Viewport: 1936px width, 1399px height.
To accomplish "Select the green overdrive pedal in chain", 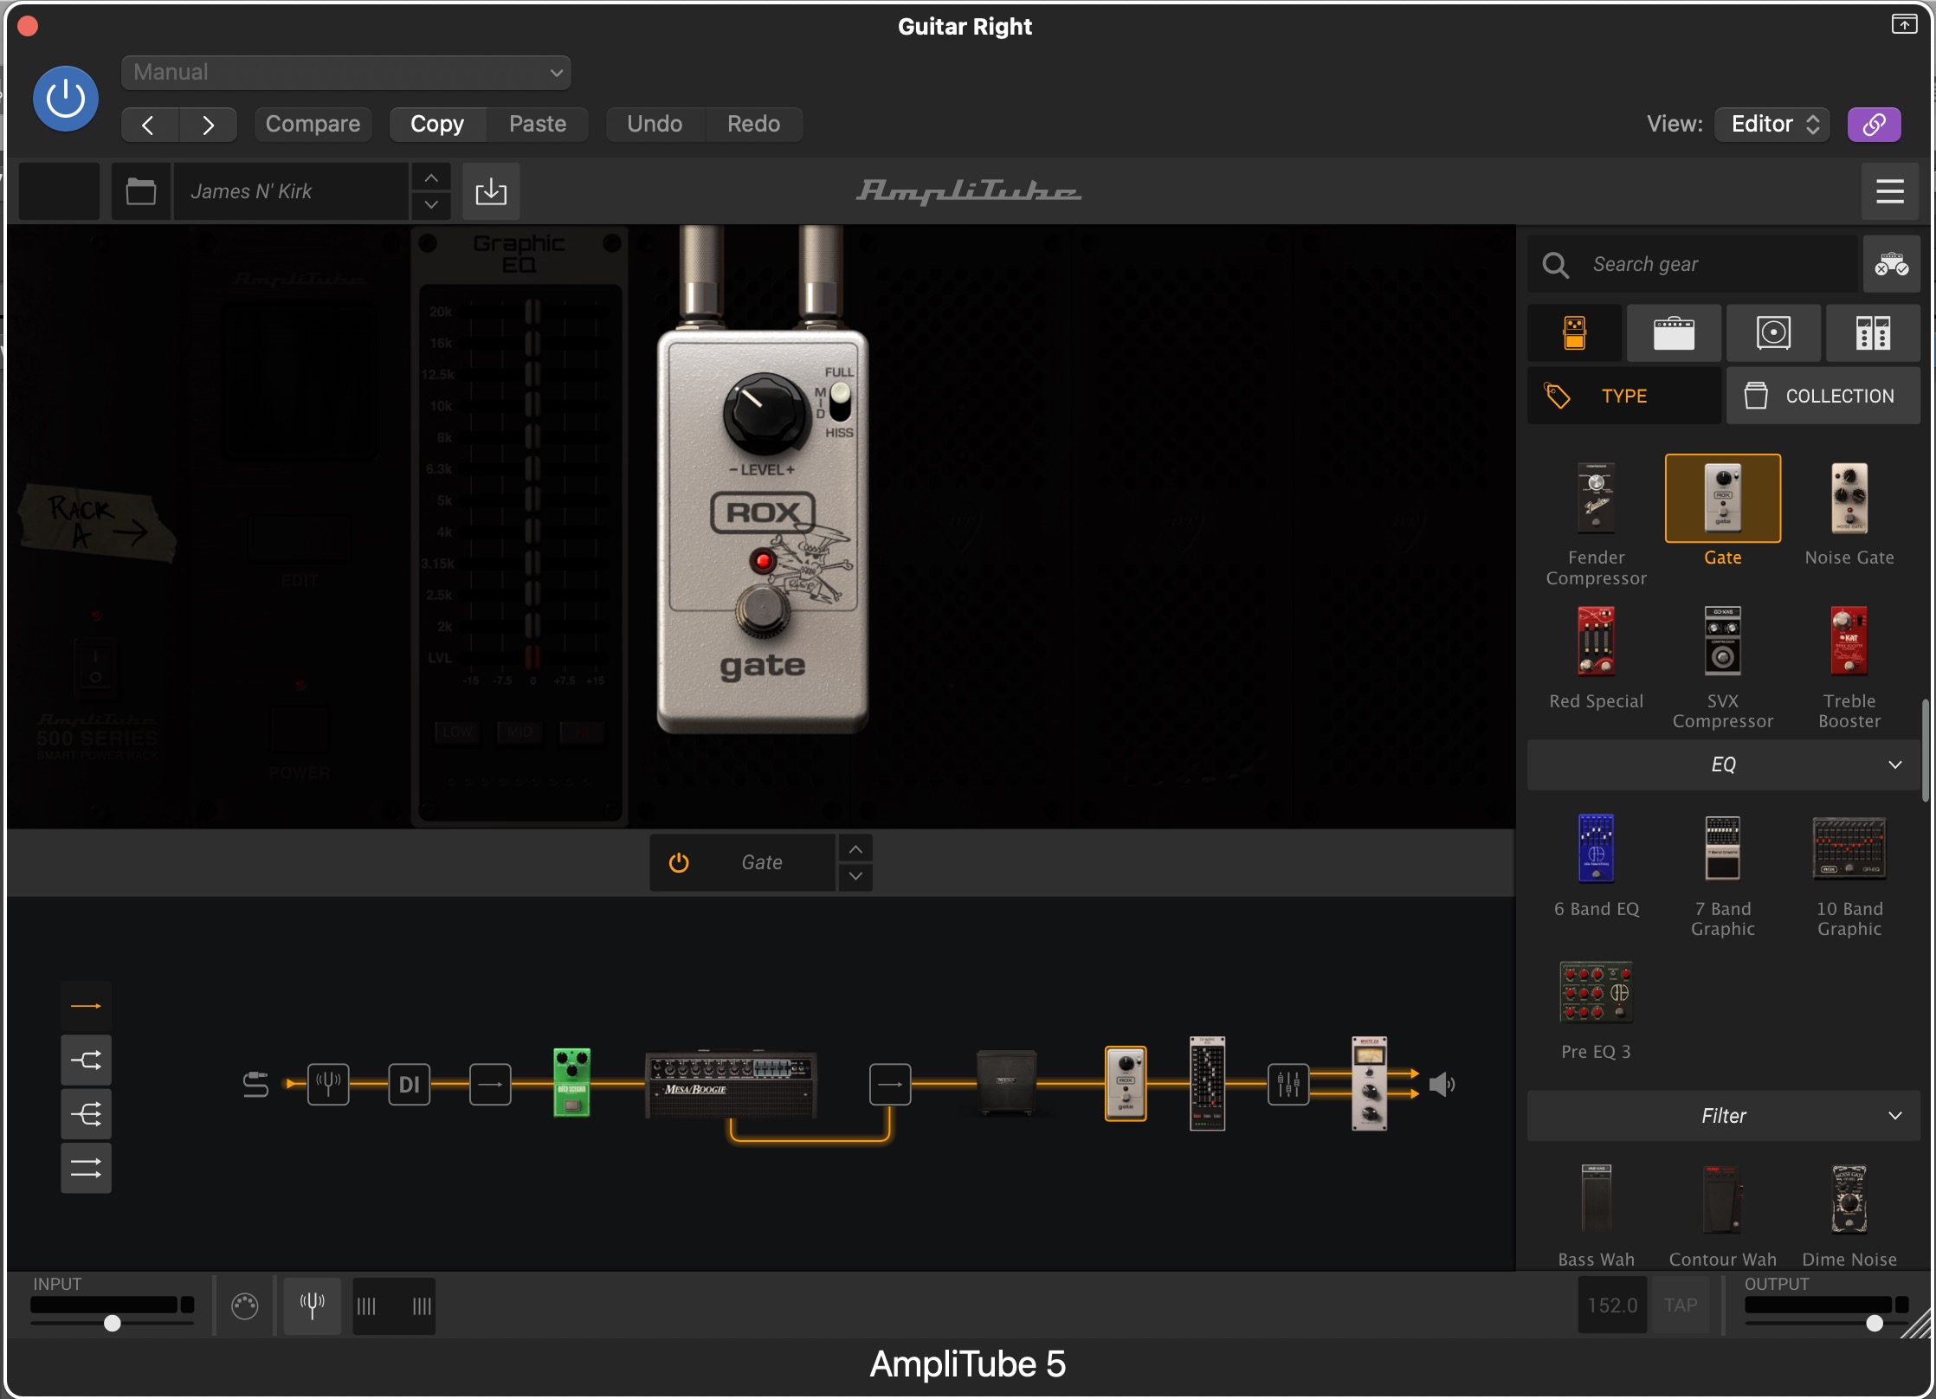I will coord(571,1082).
